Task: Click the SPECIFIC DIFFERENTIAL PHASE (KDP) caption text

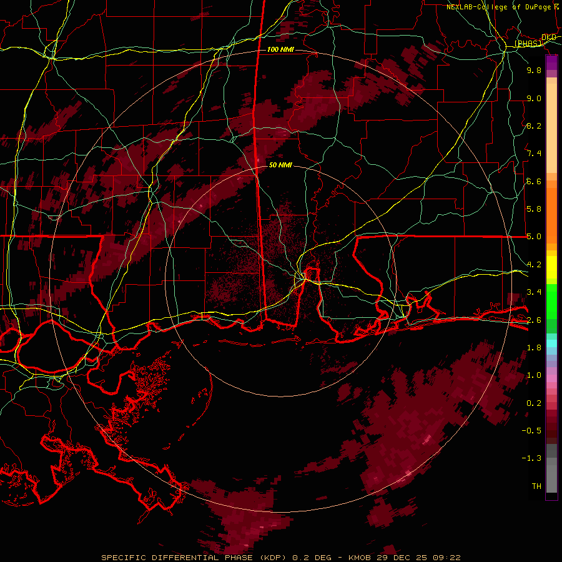Action: 195,558
